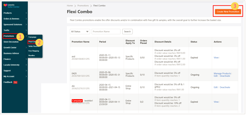The height and width of the screenshot is (115, 246).
Task: Expand the Orders & Reviews menu arrow
Action: (26, 19)
